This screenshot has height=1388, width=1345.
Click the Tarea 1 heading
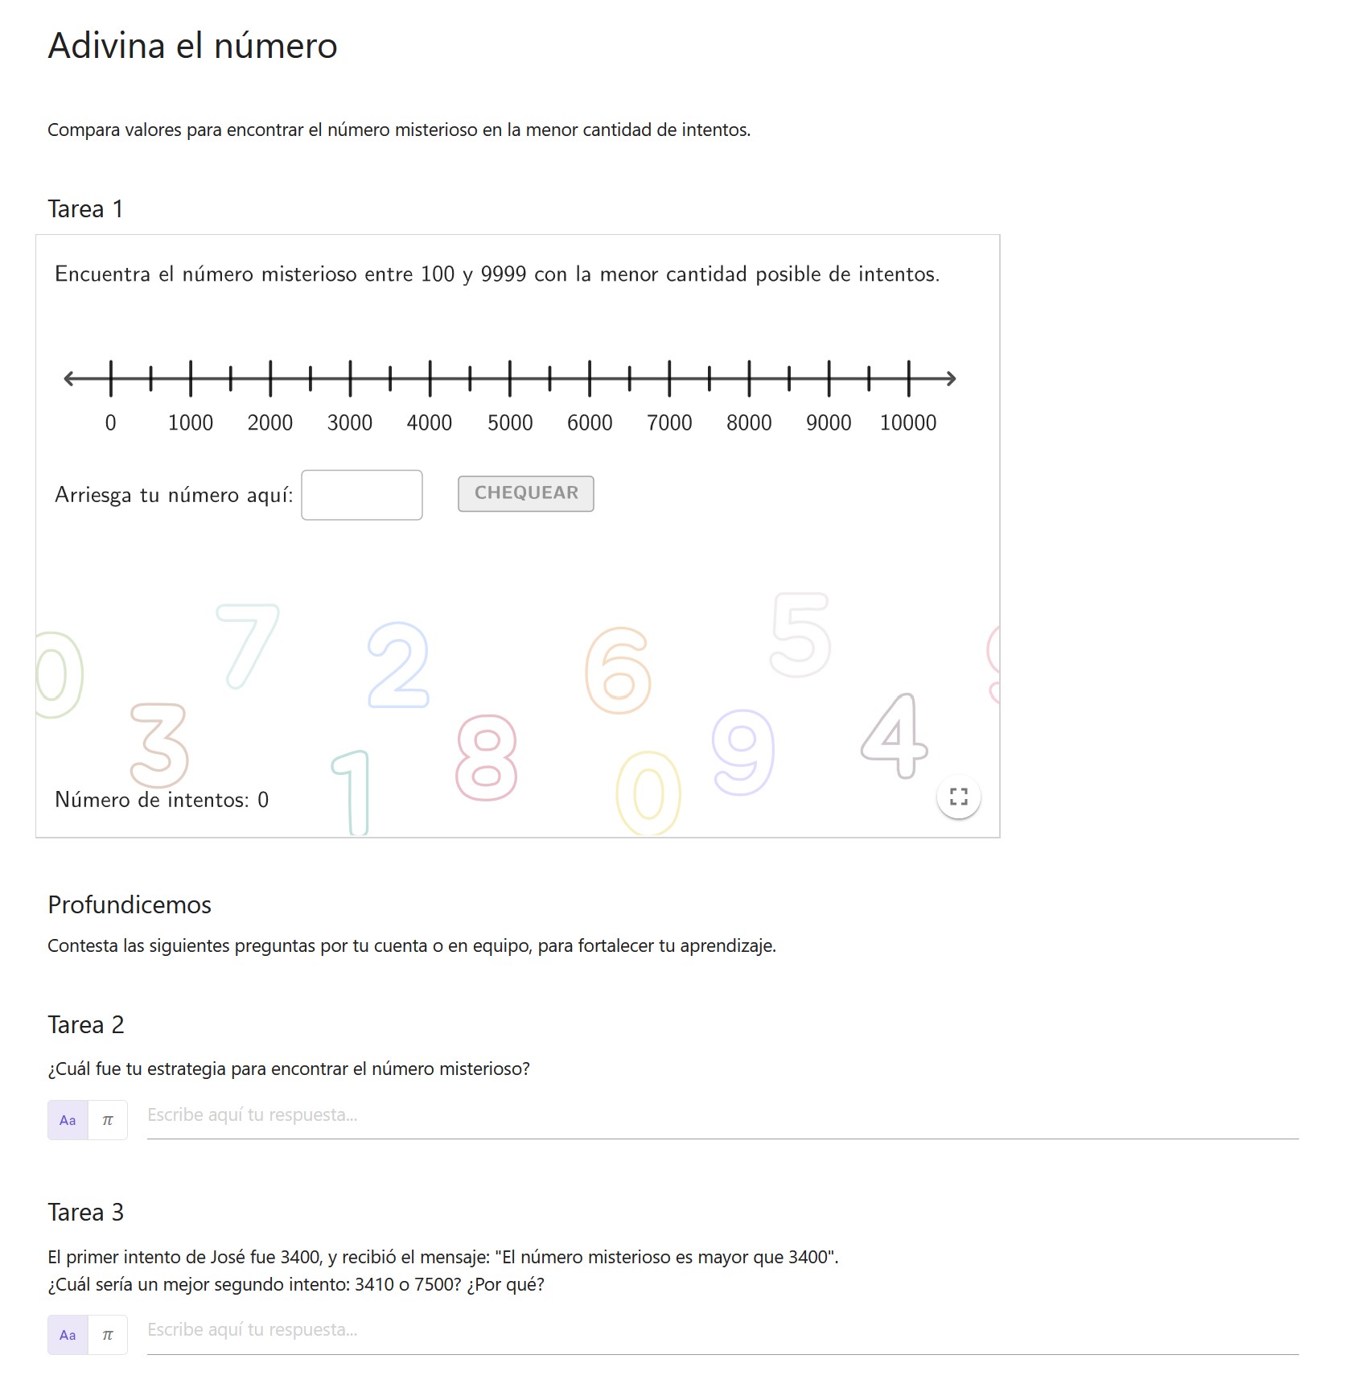pyautogui.click(x=85, y=209)
